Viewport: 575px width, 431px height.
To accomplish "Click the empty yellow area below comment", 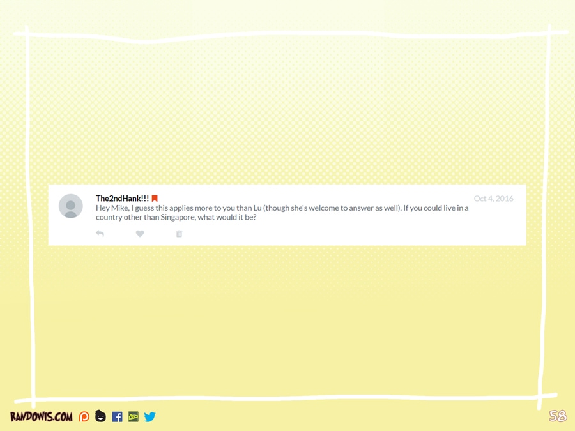I will pyautogui.click(x=287, y=319).
